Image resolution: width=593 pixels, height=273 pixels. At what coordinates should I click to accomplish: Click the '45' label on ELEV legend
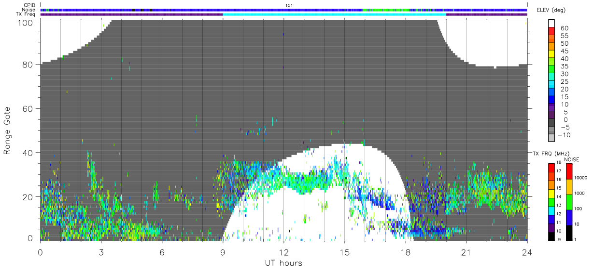pos(565,51)
